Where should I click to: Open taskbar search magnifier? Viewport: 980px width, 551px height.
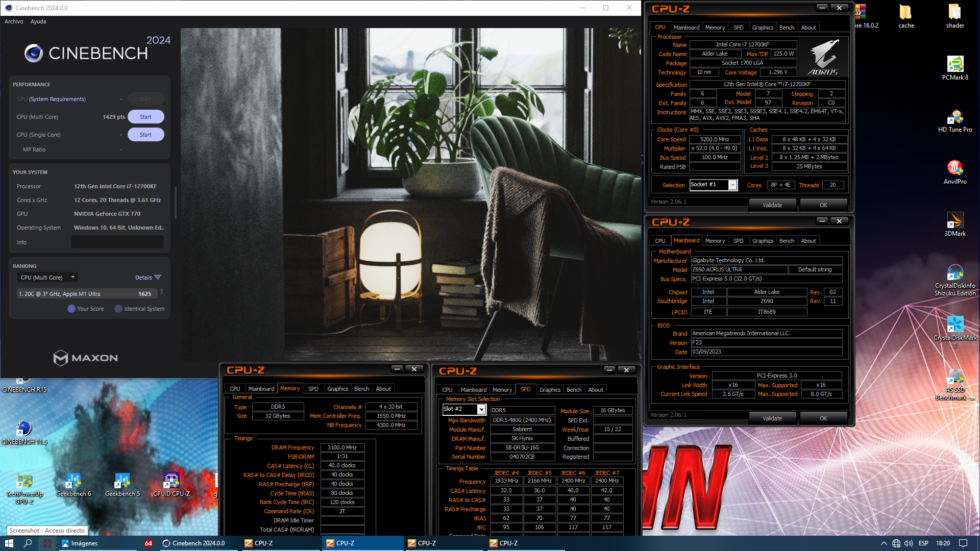click(28, 543)
